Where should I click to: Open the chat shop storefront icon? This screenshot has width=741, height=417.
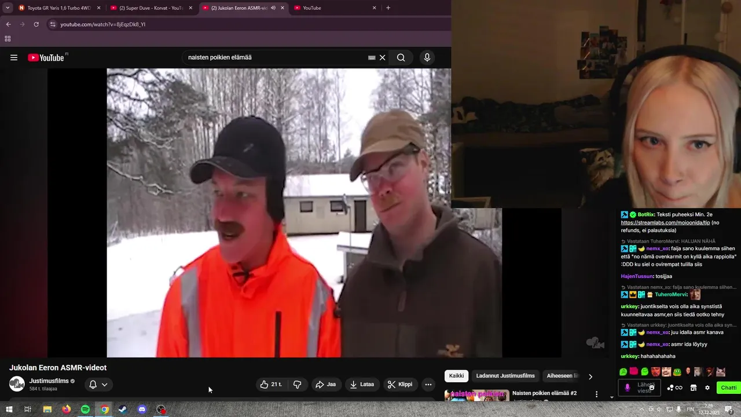pos(694,388)
